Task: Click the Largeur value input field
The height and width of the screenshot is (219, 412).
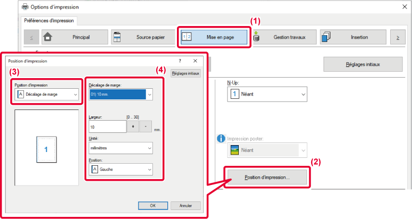Action: (107, 127)
